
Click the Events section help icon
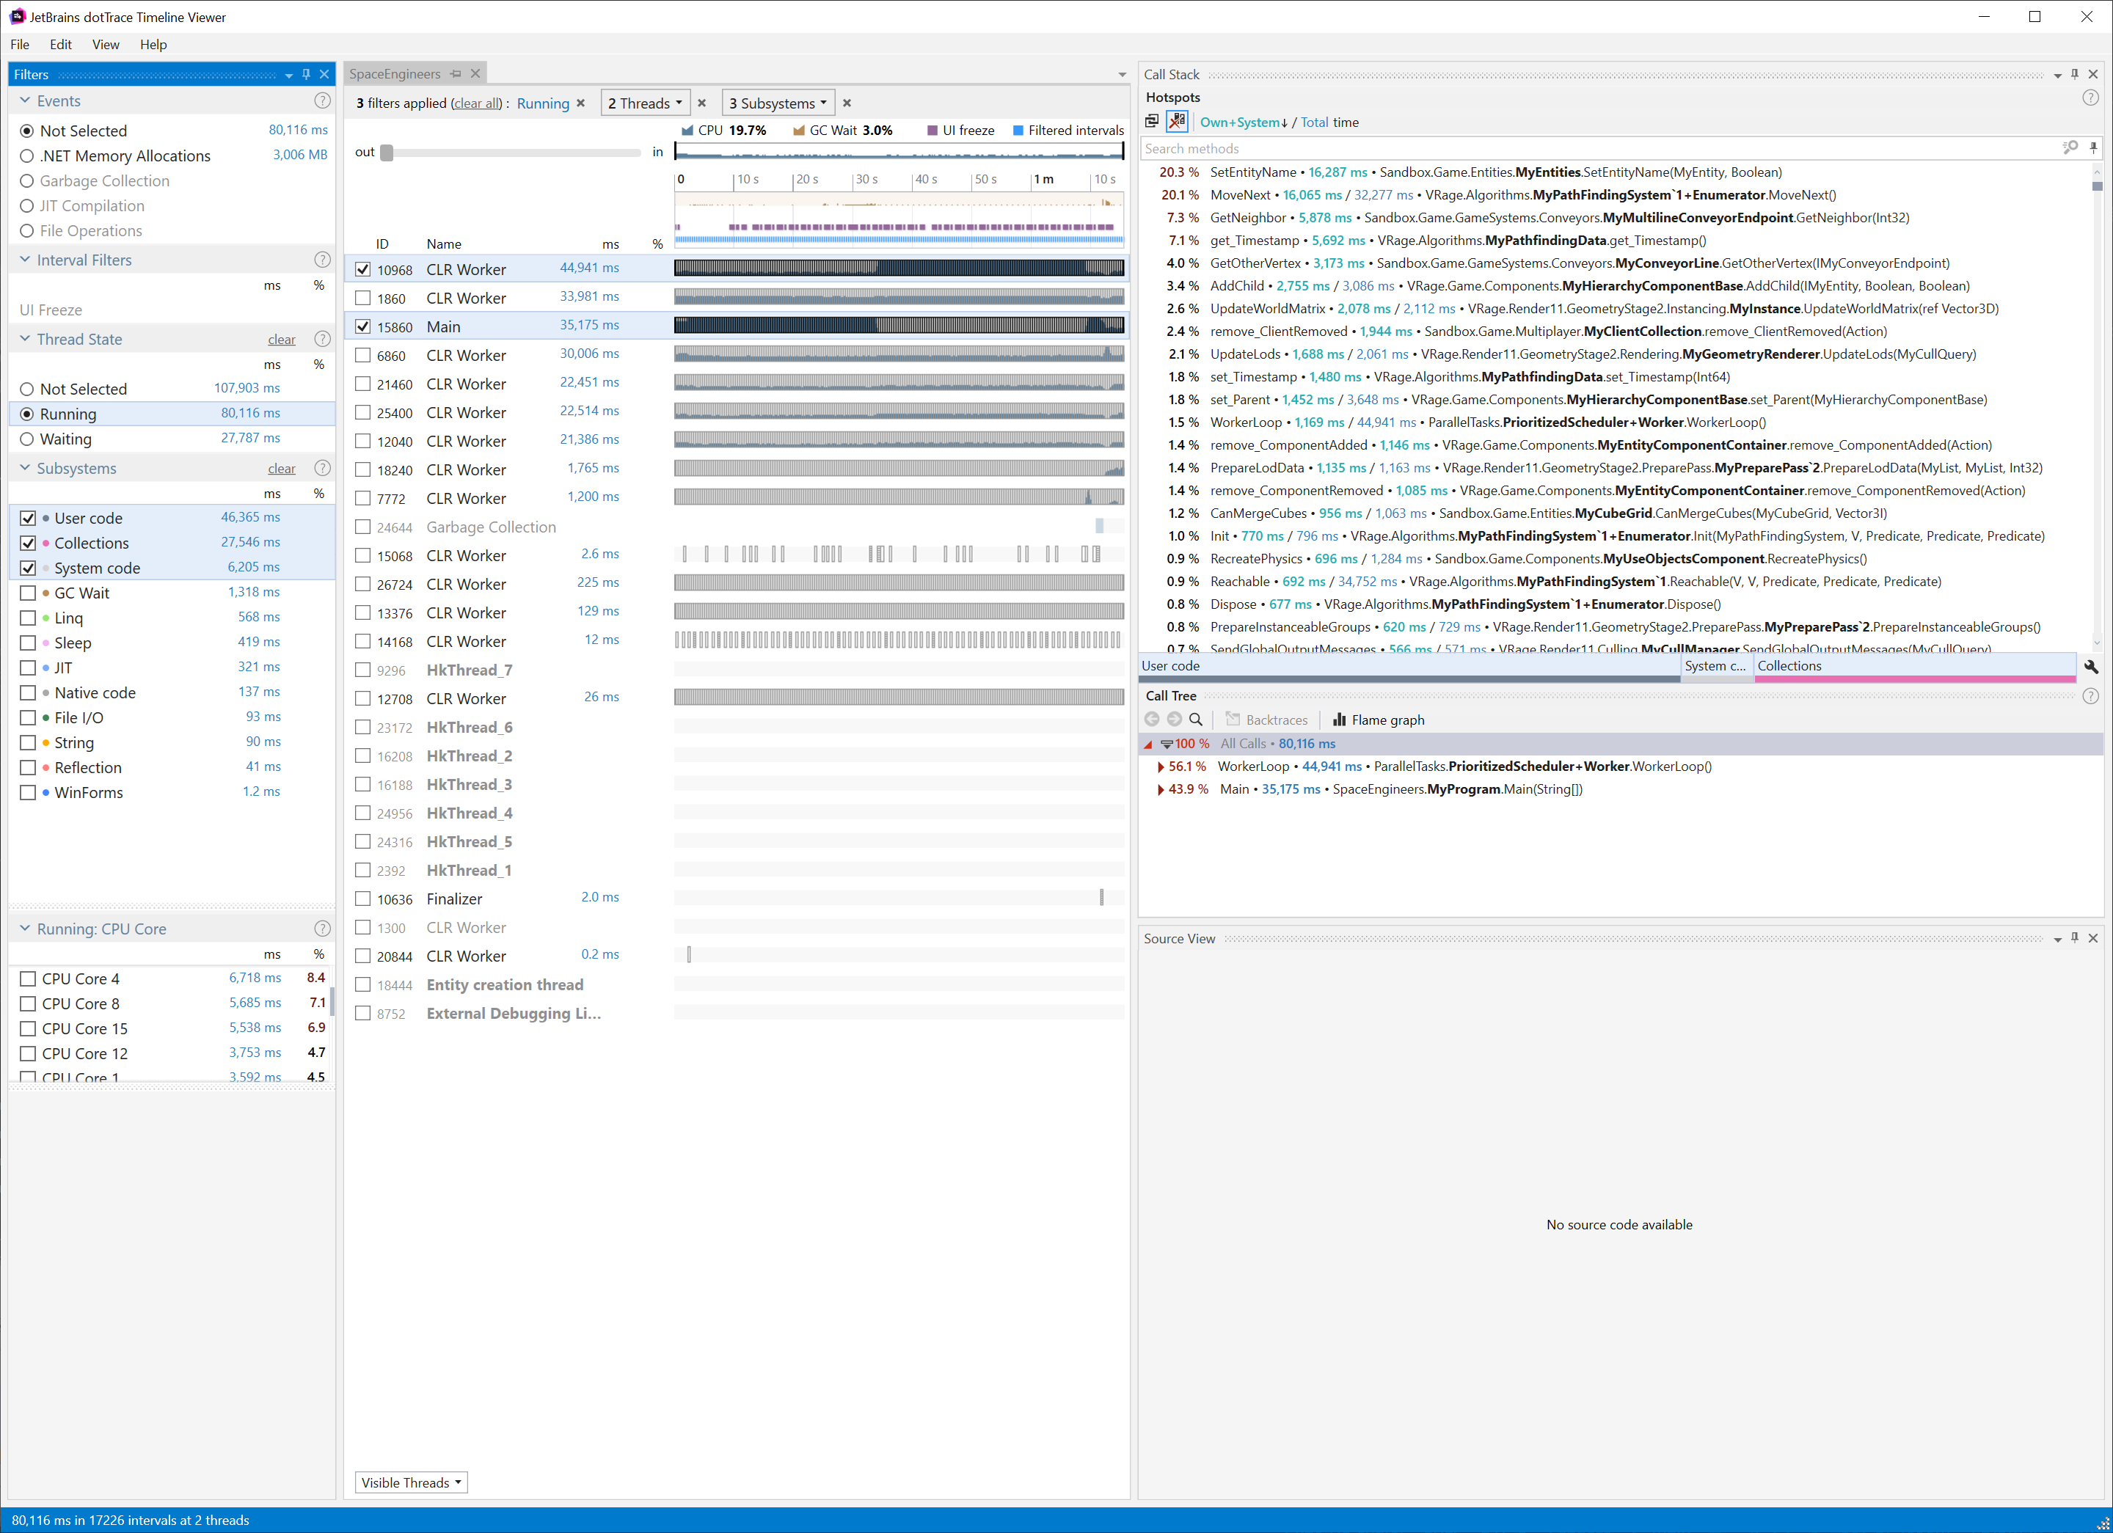pos(321,100)
